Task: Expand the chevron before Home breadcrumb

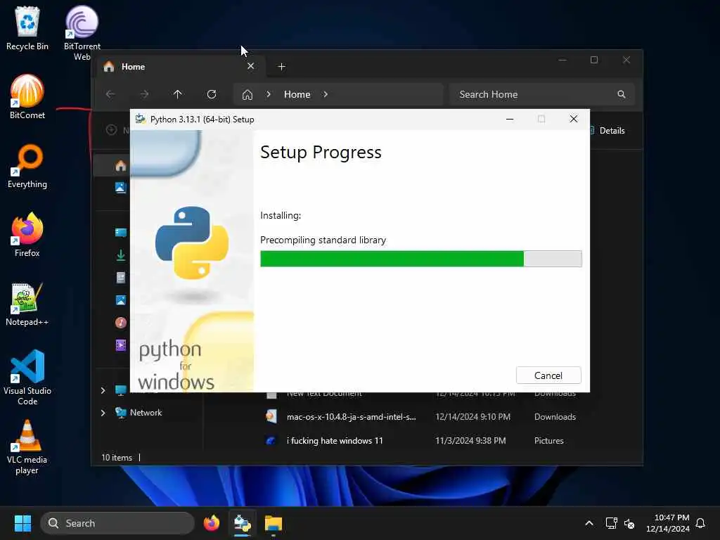Action: point(269,94)
